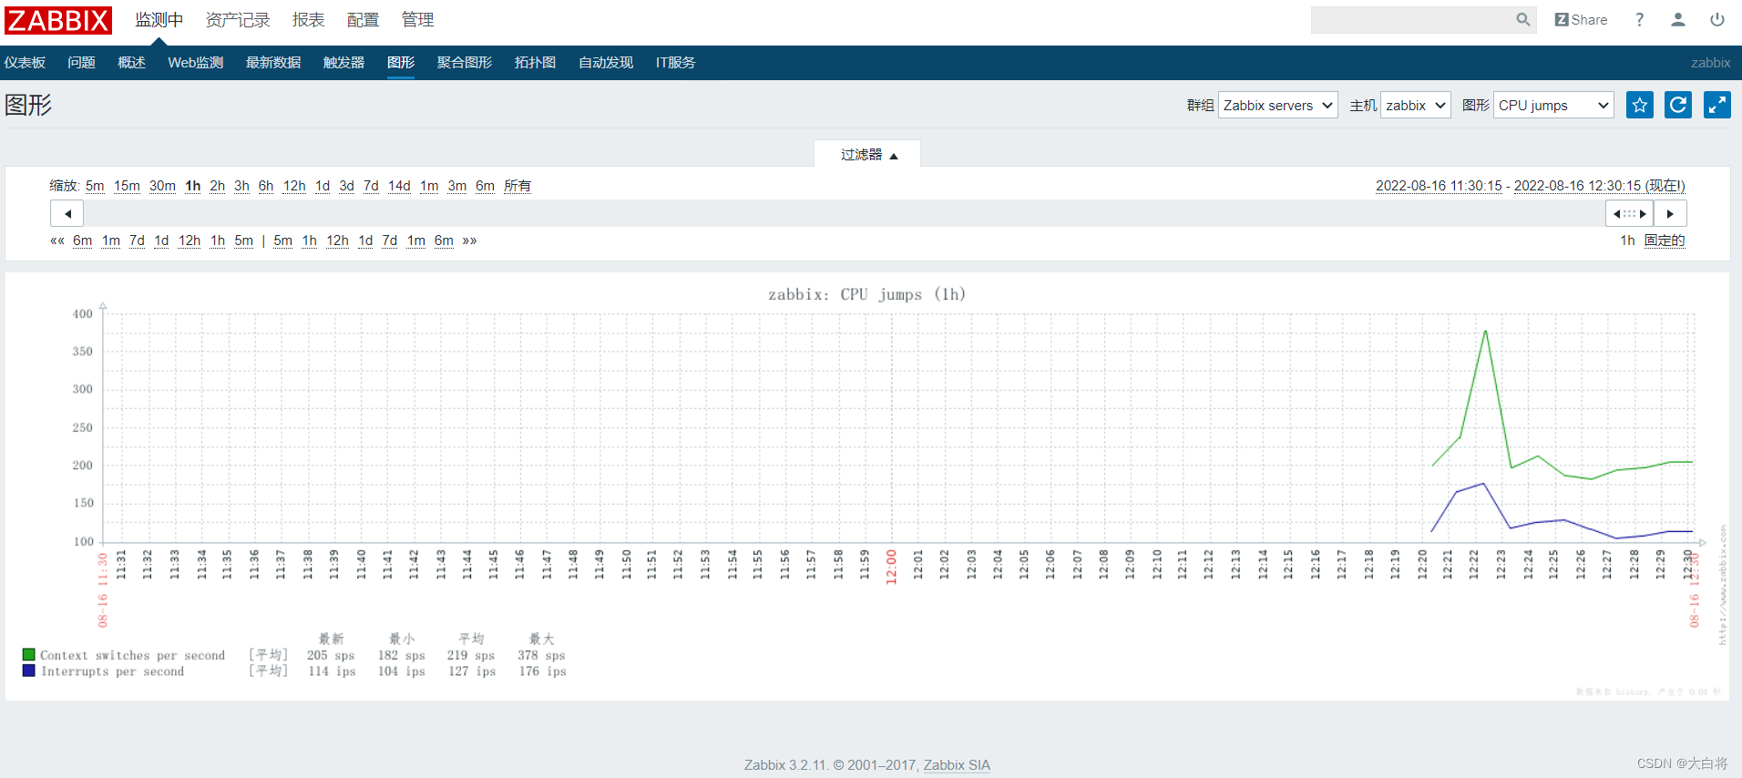Click the left arrow of time scrollbar
1742x778 pixels.
click(67, 213)
